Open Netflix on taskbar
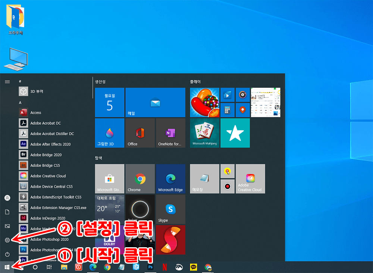 tap(164, 267)
